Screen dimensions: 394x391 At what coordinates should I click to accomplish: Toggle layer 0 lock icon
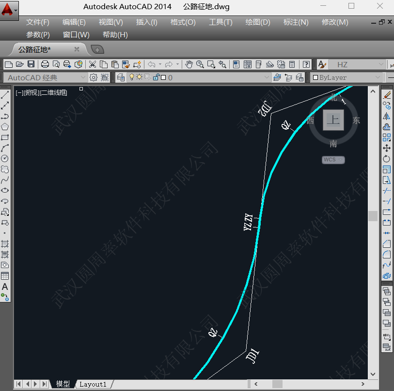[156, 77]
